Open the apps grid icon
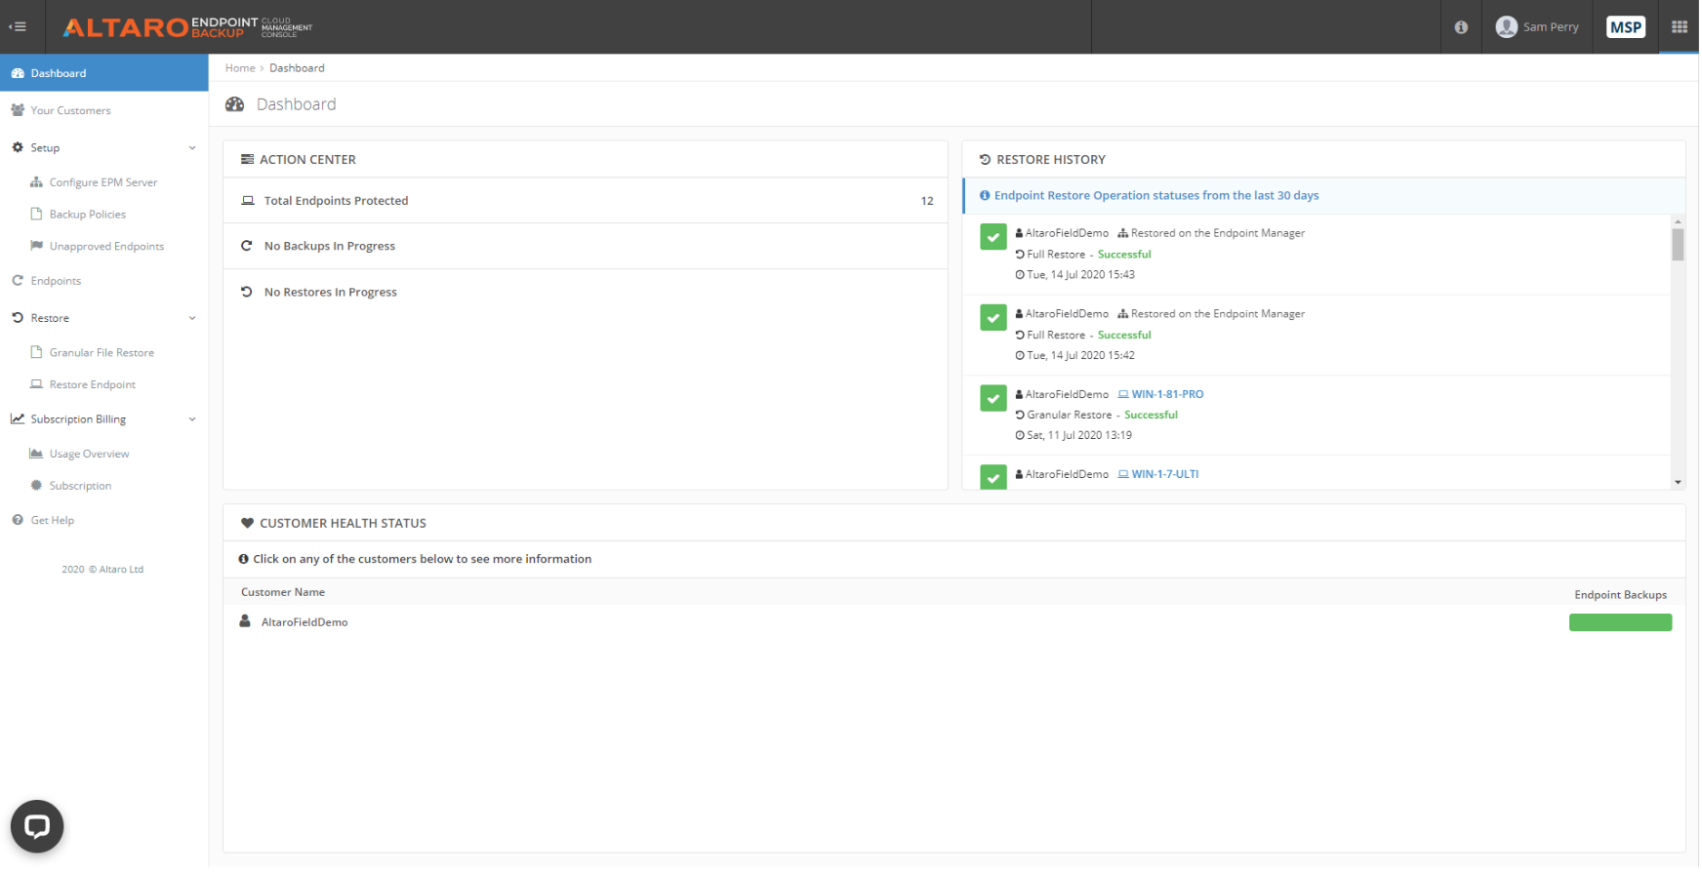 tap(1680, 26)
